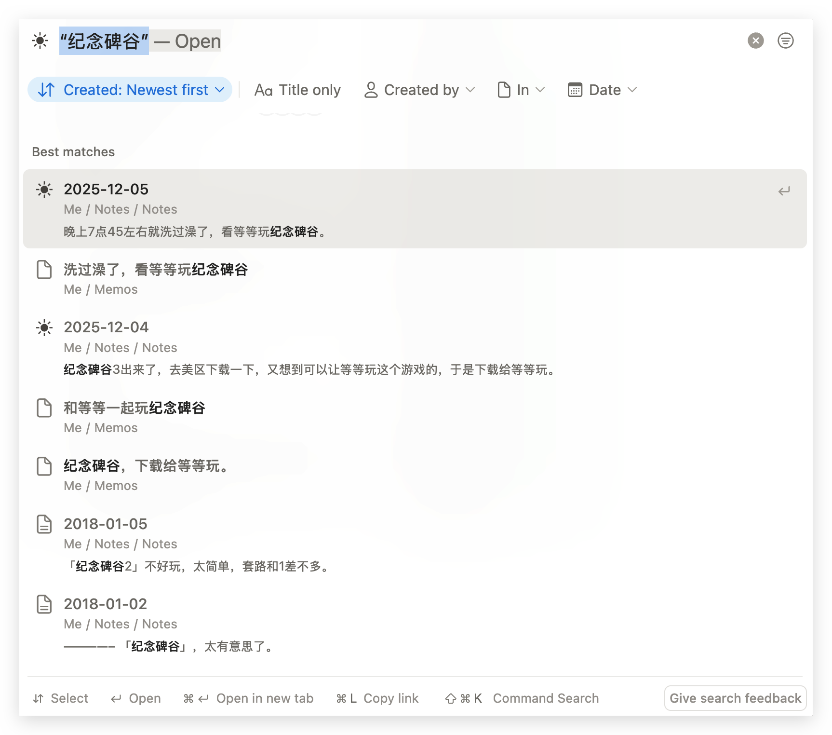Expand the In page filter dropdown
This screenshot has width=832, height=735.
pos(521,90)
